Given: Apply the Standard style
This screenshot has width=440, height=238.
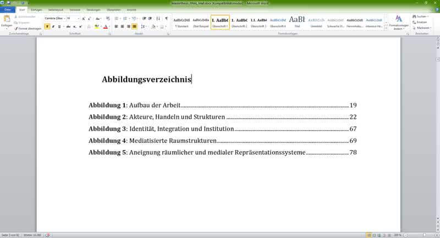Looking at the screenshot, I should 182,23.
